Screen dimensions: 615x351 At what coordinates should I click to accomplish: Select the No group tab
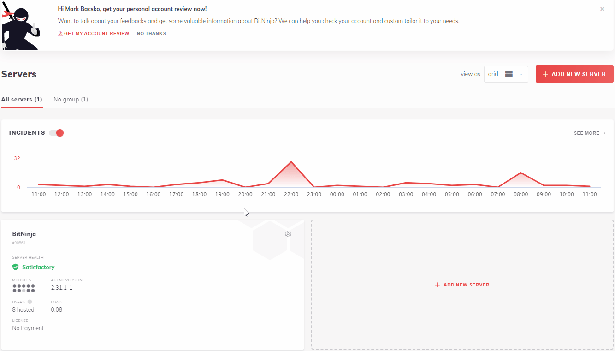[x=71, y=100]
